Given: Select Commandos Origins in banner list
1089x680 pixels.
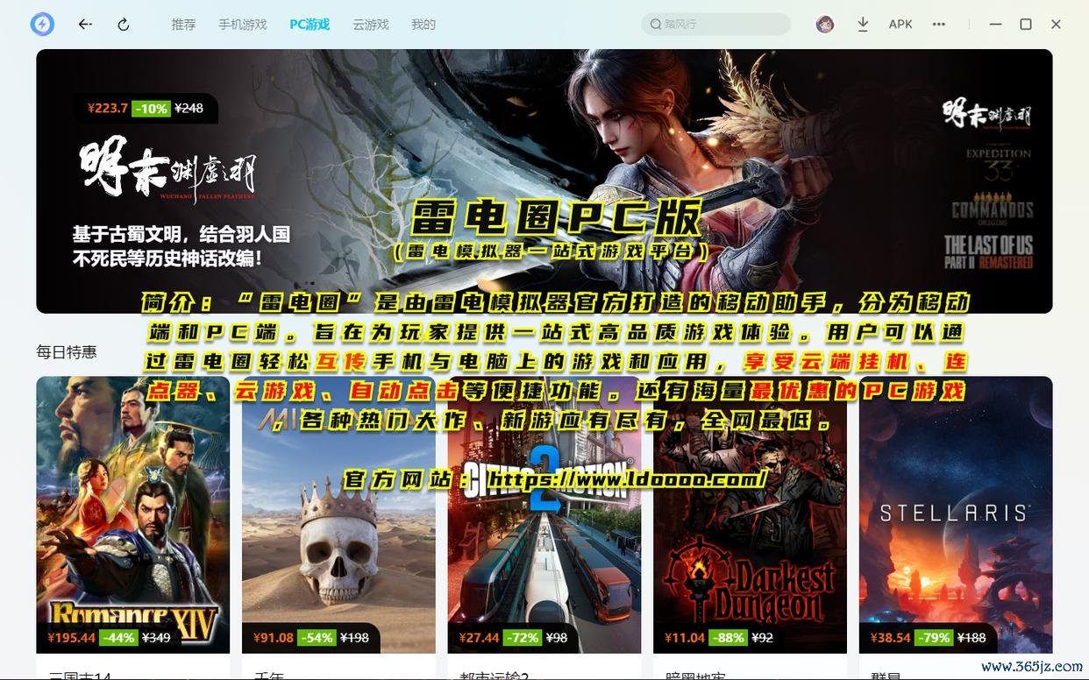Looking at the screenshot, I should (993, 209).
